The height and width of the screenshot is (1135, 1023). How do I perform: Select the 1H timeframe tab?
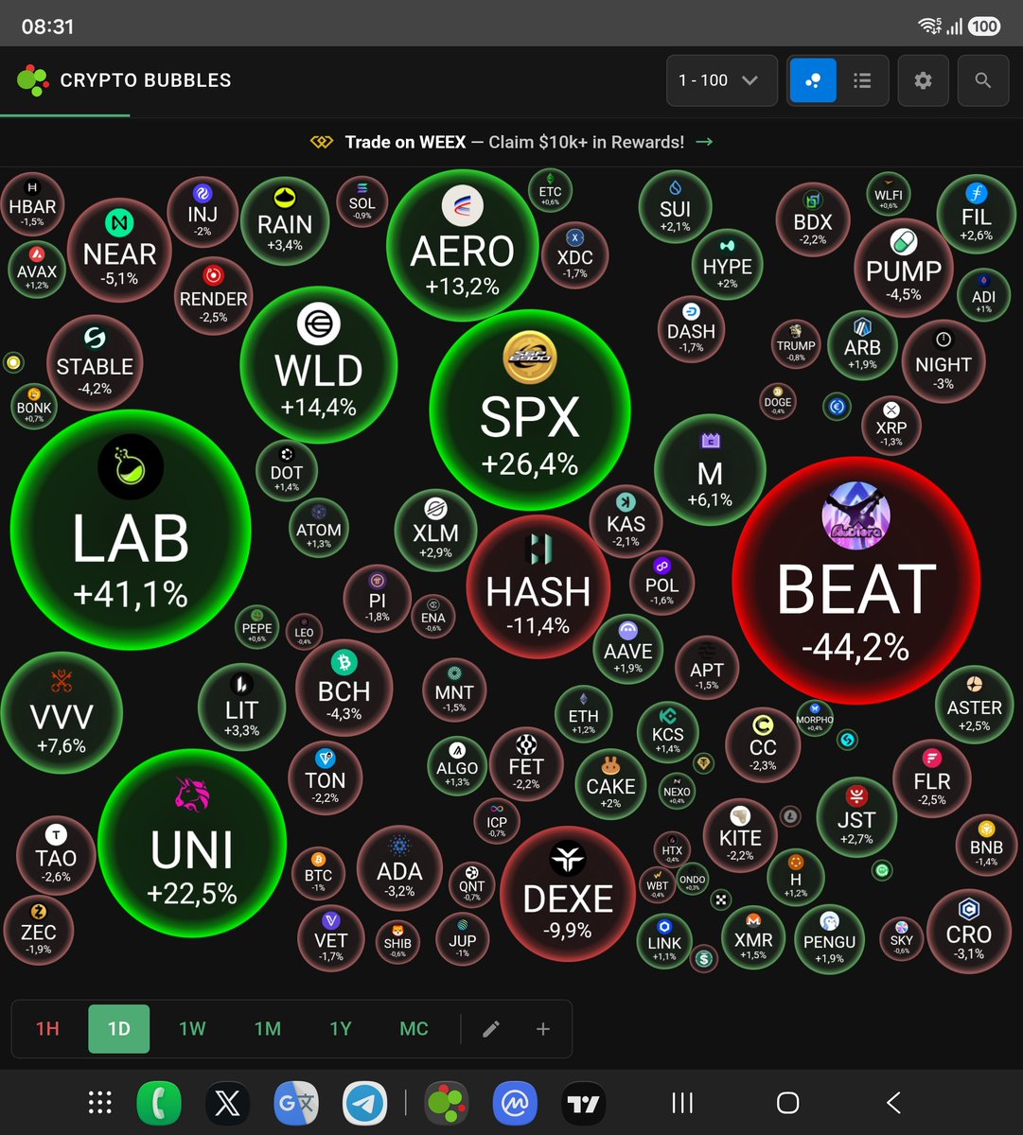click(x=47, y=1028)
